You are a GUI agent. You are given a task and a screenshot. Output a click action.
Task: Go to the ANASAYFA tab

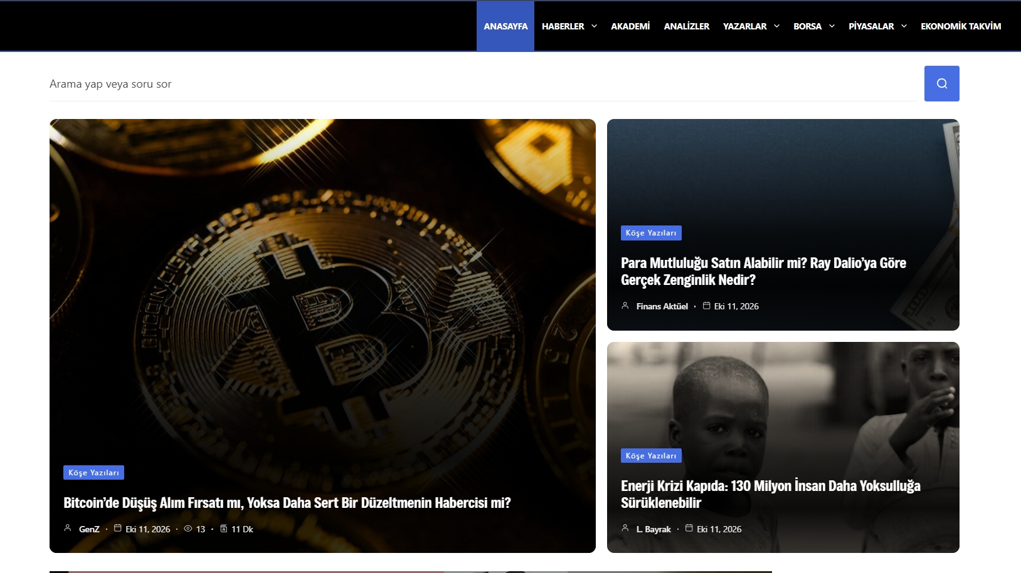pyautogui.click(x=505, y=26)
